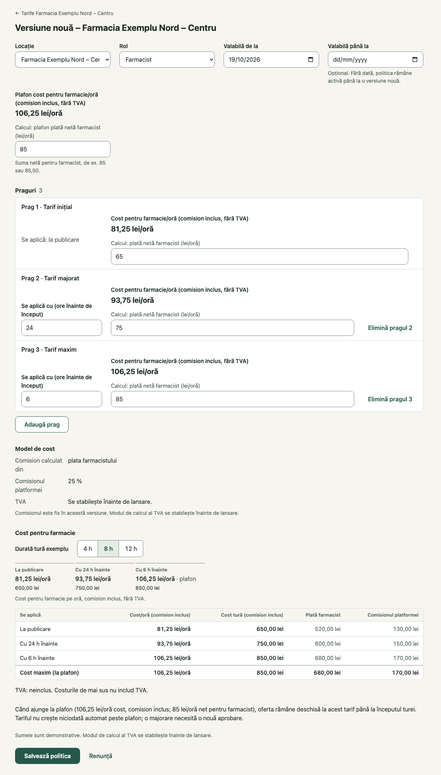Expand the Locație dropdown
The image size is (441, 775).
click(63, 60)
